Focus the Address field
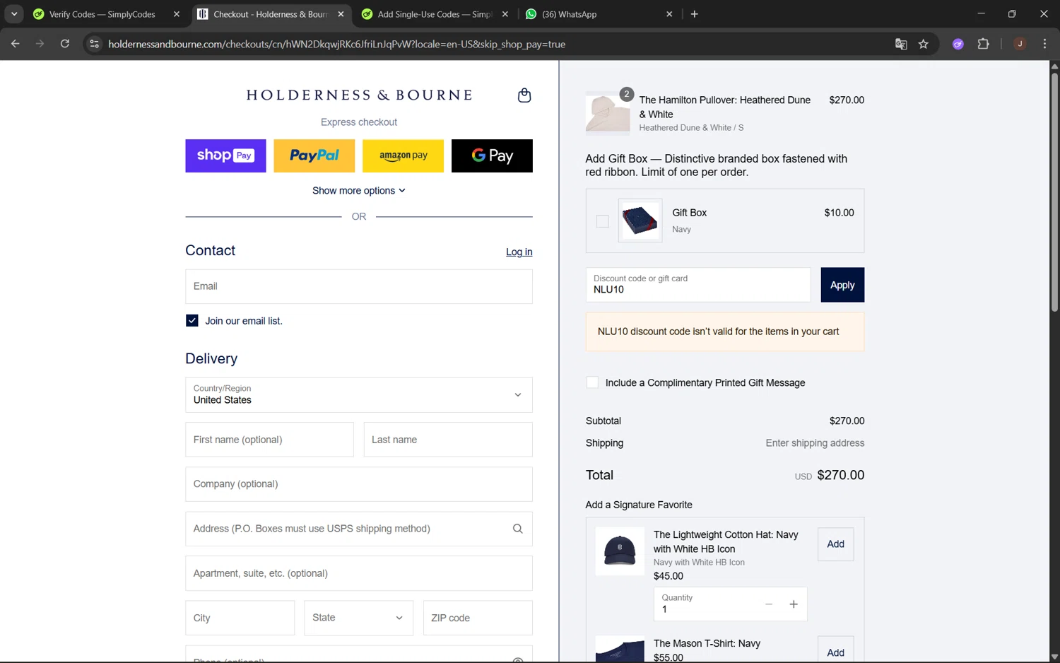 pyautogui.click(x=359, y=529)
